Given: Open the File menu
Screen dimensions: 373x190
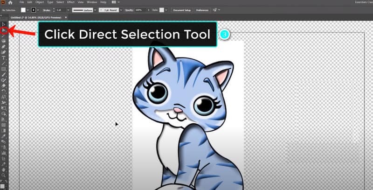Looking at the screenshot, I should pyautogui.click(x=21, y=2).
